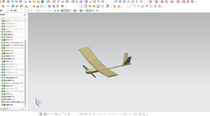
Task: Select the Arc tool in bottom sketch toolbar
Action: point(64,114)
